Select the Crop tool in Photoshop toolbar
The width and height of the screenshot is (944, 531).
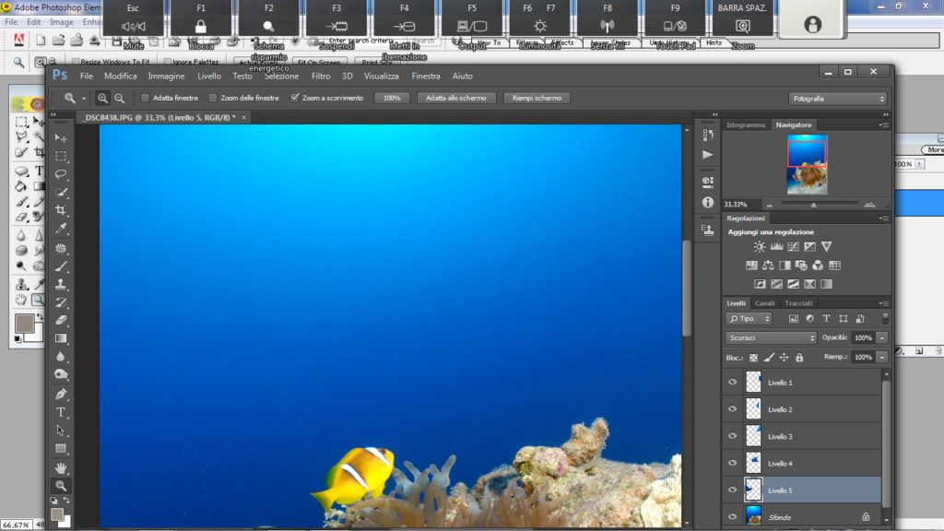pos(61,210)
